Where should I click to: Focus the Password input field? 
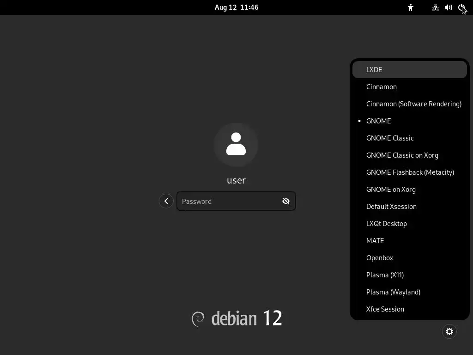(x=236, y=201)
